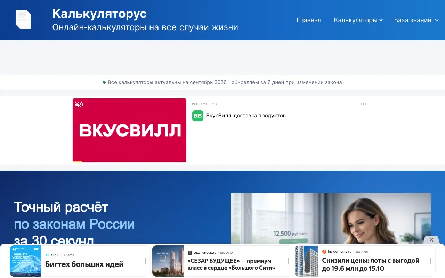Click the insiderhome.ru orange favicon
This screenshot has width=445, height=278.
click(x=324, y=252)
